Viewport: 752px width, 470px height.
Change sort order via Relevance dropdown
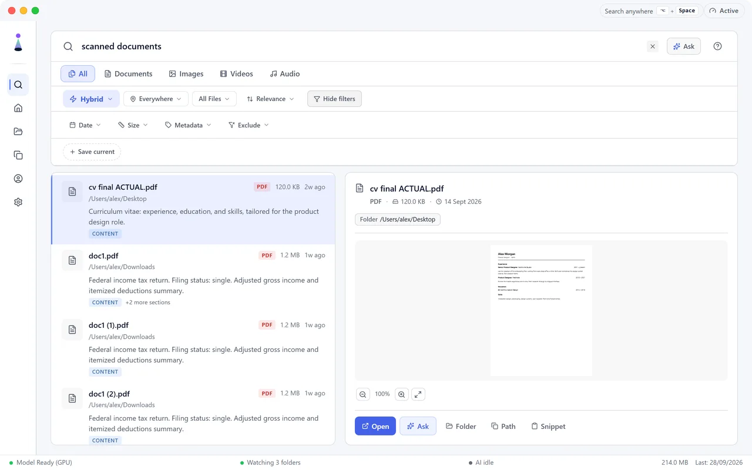click(270, 99)
